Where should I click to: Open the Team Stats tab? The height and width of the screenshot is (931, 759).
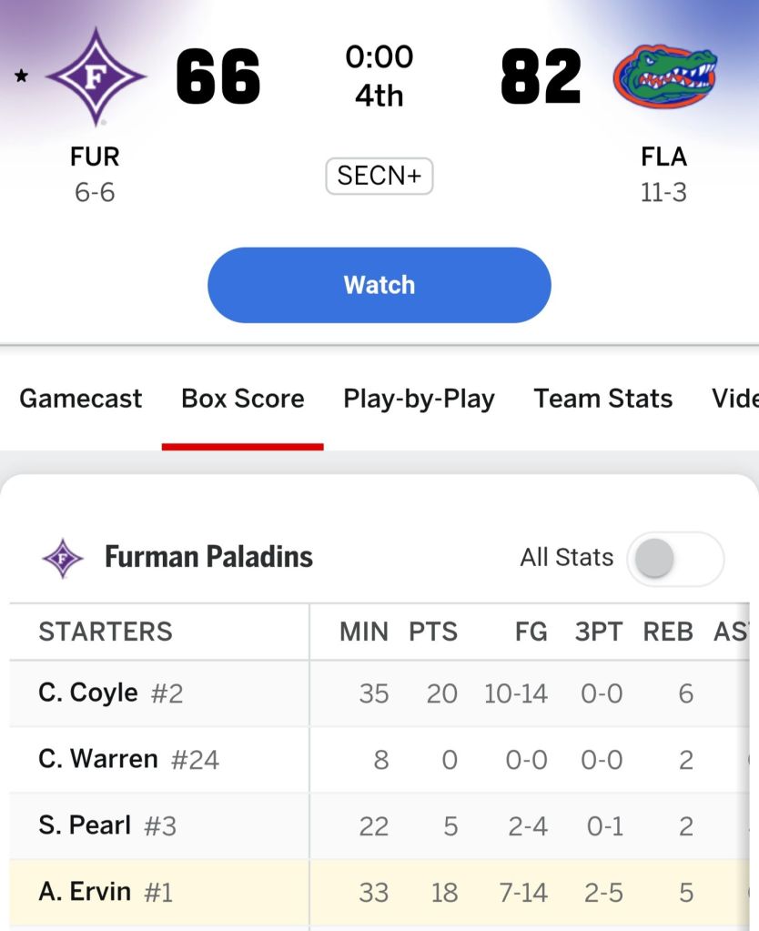603,399
